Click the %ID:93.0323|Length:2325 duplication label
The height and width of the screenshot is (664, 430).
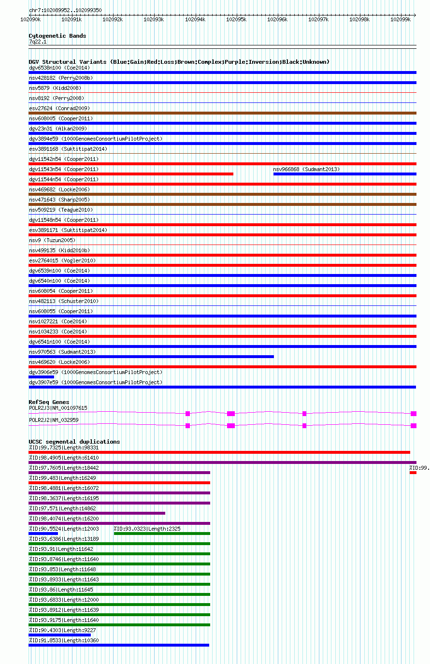[147, 529]
